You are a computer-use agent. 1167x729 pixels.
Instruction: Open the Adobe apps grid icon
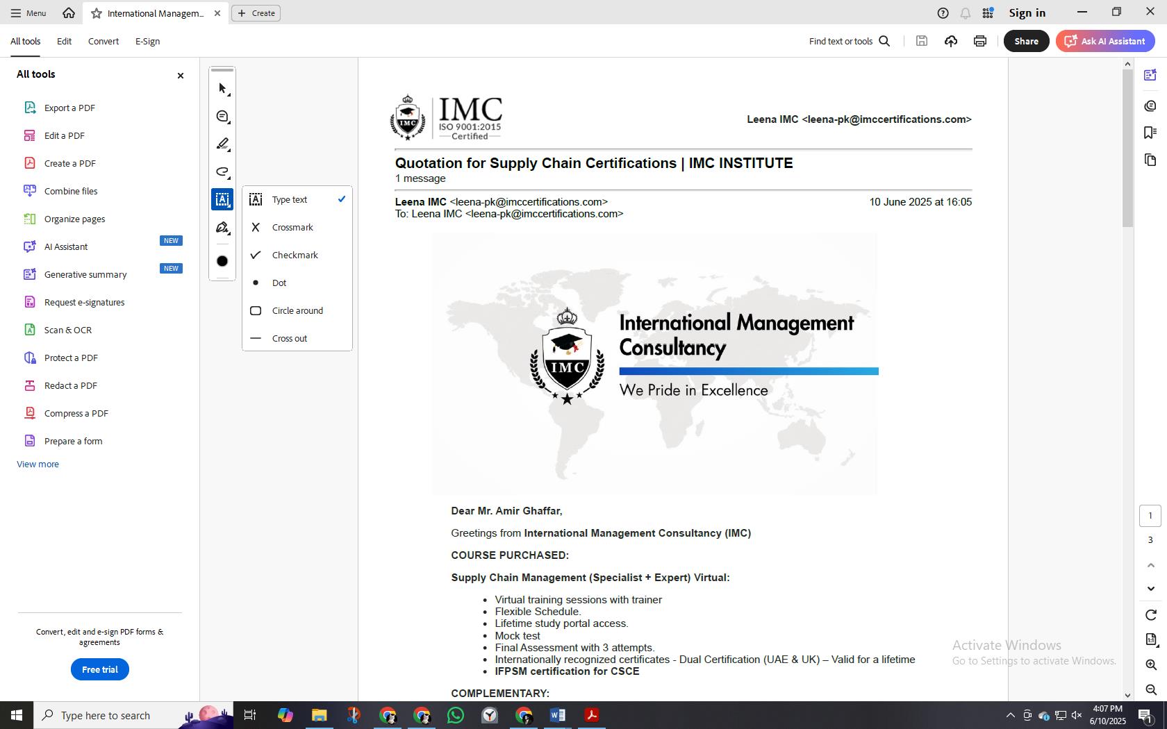click(x=988, y=13)
